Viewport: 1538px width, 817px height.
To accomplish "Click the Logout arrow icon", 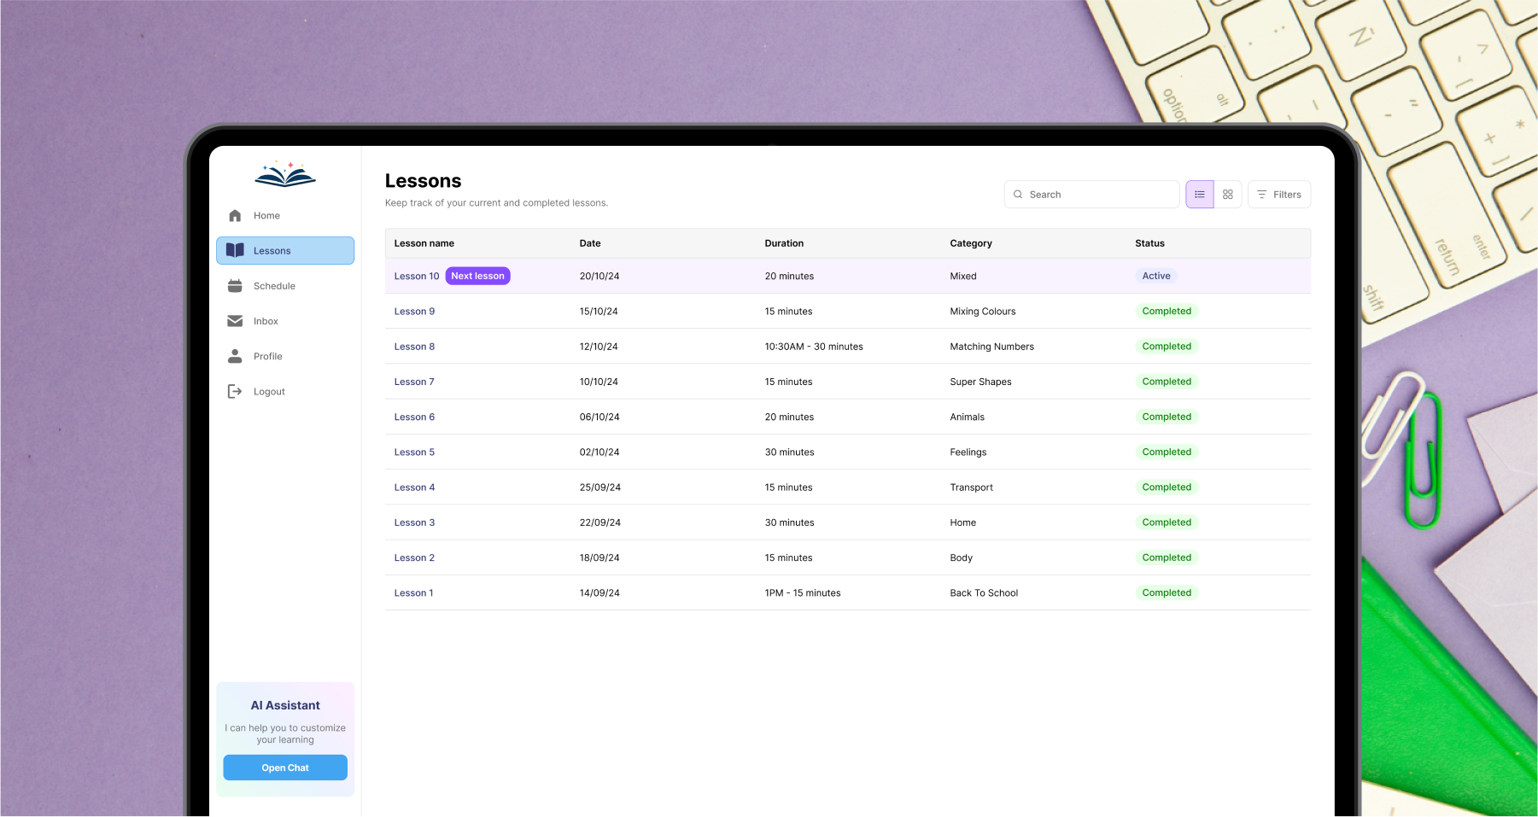I will 235,392.
